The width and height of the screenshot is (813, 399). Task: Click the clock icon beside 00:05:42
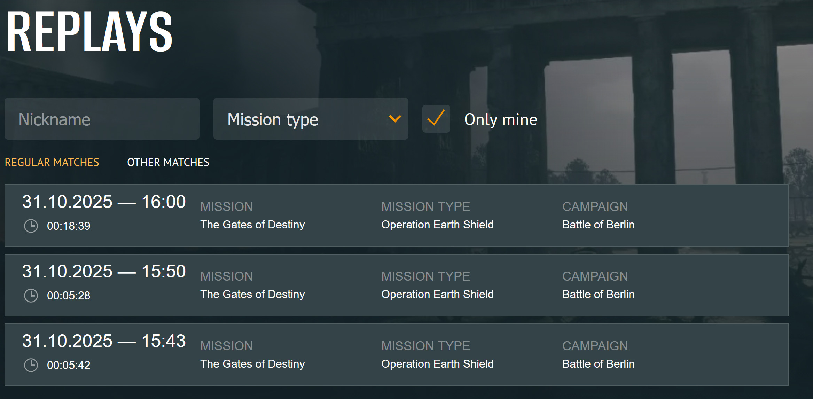31,365
